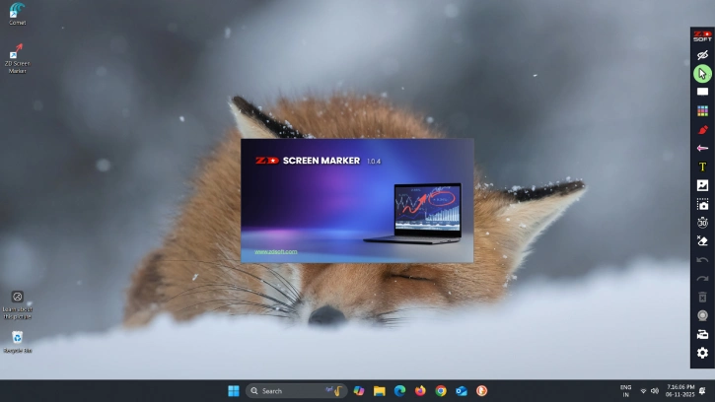Select the insert image tool

coord(702,185)
